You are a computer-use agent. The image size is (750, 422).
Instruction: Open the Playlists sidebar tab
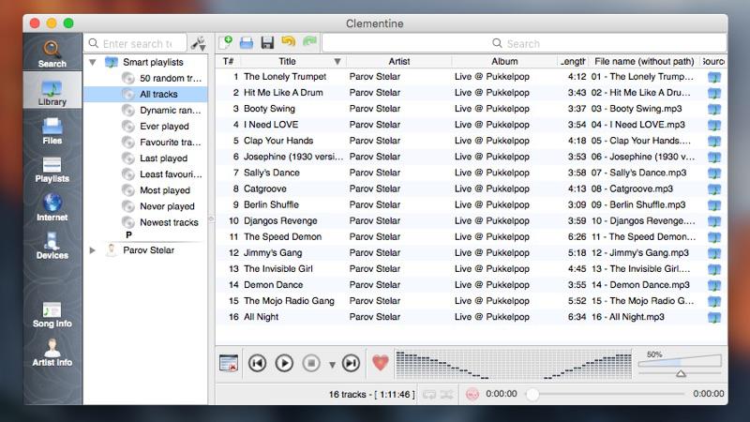52,170
